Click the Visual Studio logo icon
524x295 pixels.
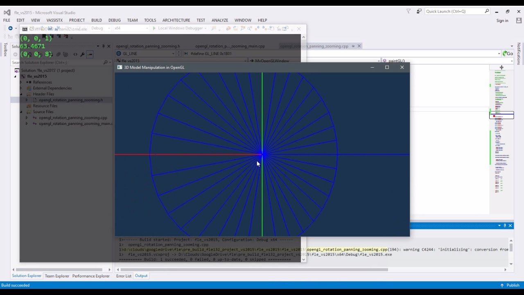[7, 12]
